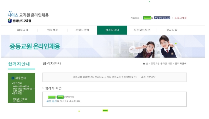Click the 합격자안내 breadcrumb item
209x119 pixels.
(x=181, y=63)
